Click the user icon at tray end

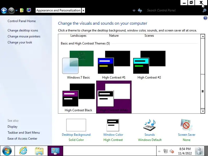click(x=199, y=151)
